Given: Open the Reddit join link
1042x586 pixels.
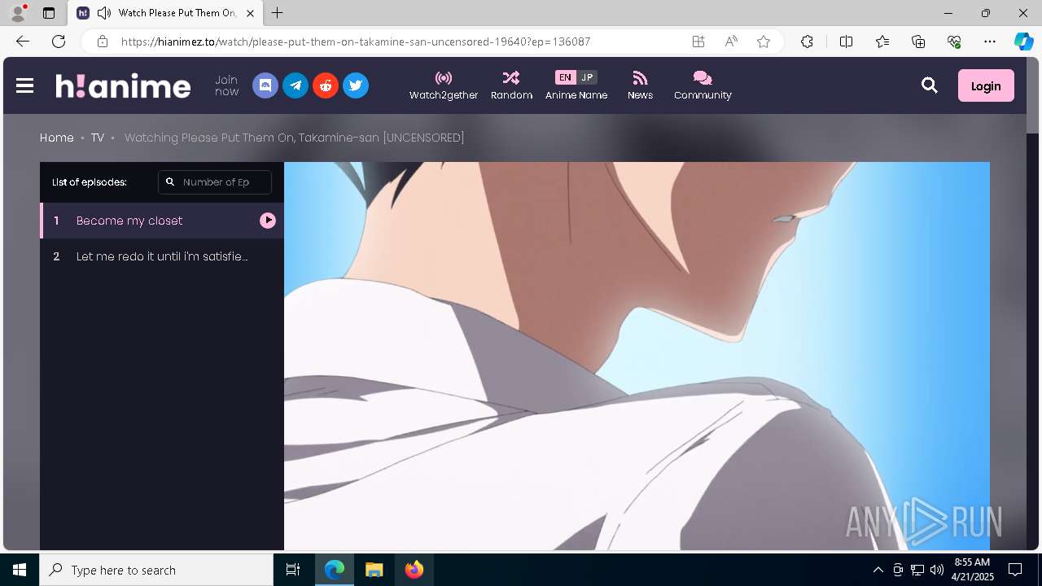Looking at the screenshot, I should 326,85.
